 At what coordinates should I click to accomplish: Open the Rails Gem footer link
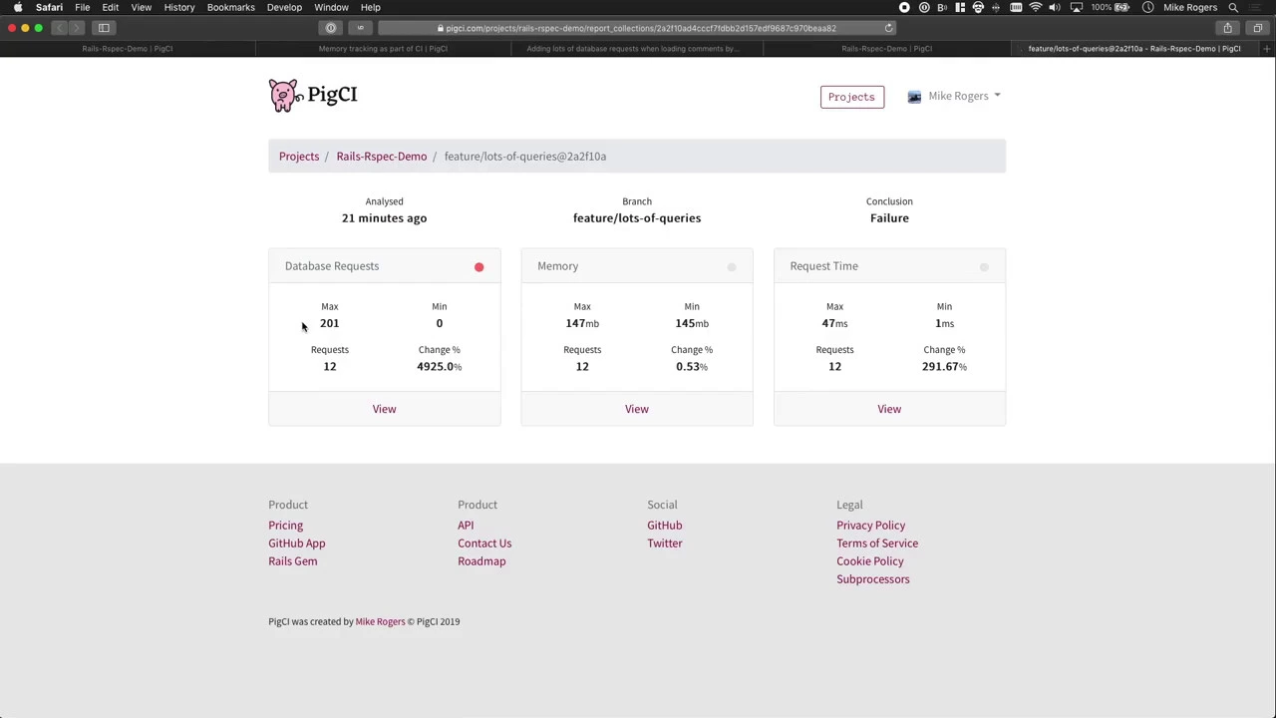point(292,561)
